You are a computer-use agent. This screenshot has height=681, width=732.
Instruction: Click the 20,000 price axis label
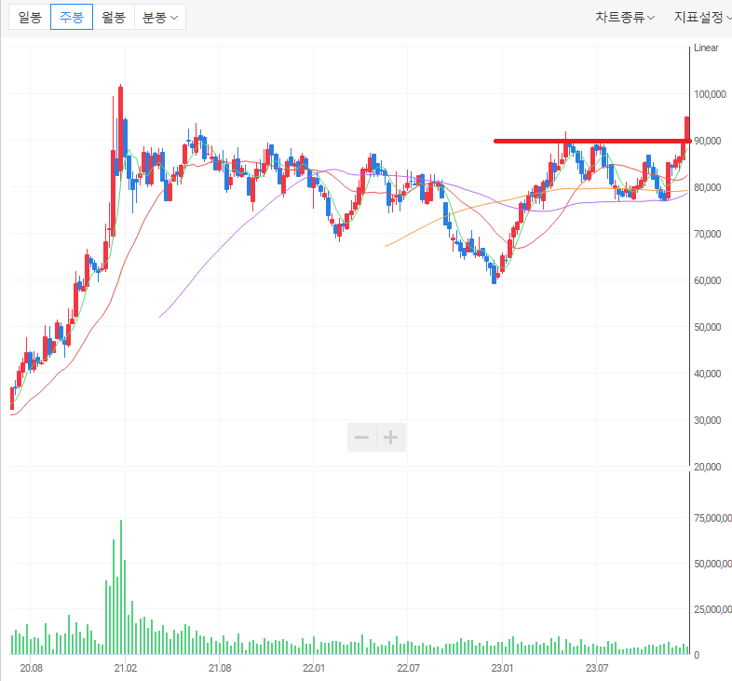coord(707,467)
